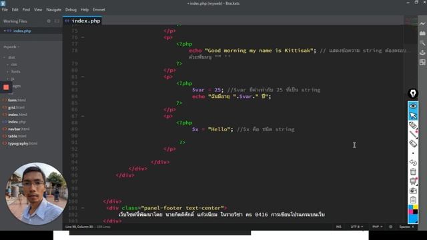The width and height of the screenshot is (427, 240).
Task: Collapse code fold at line 101
Action: click(x=83, y=208)
